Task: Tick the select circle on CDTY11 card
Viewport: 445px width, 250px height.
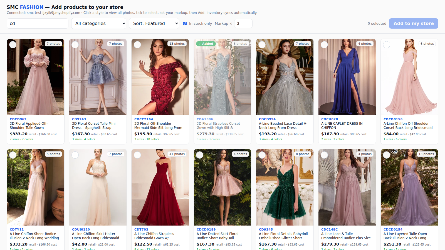Action: click(x=13, y=155)
